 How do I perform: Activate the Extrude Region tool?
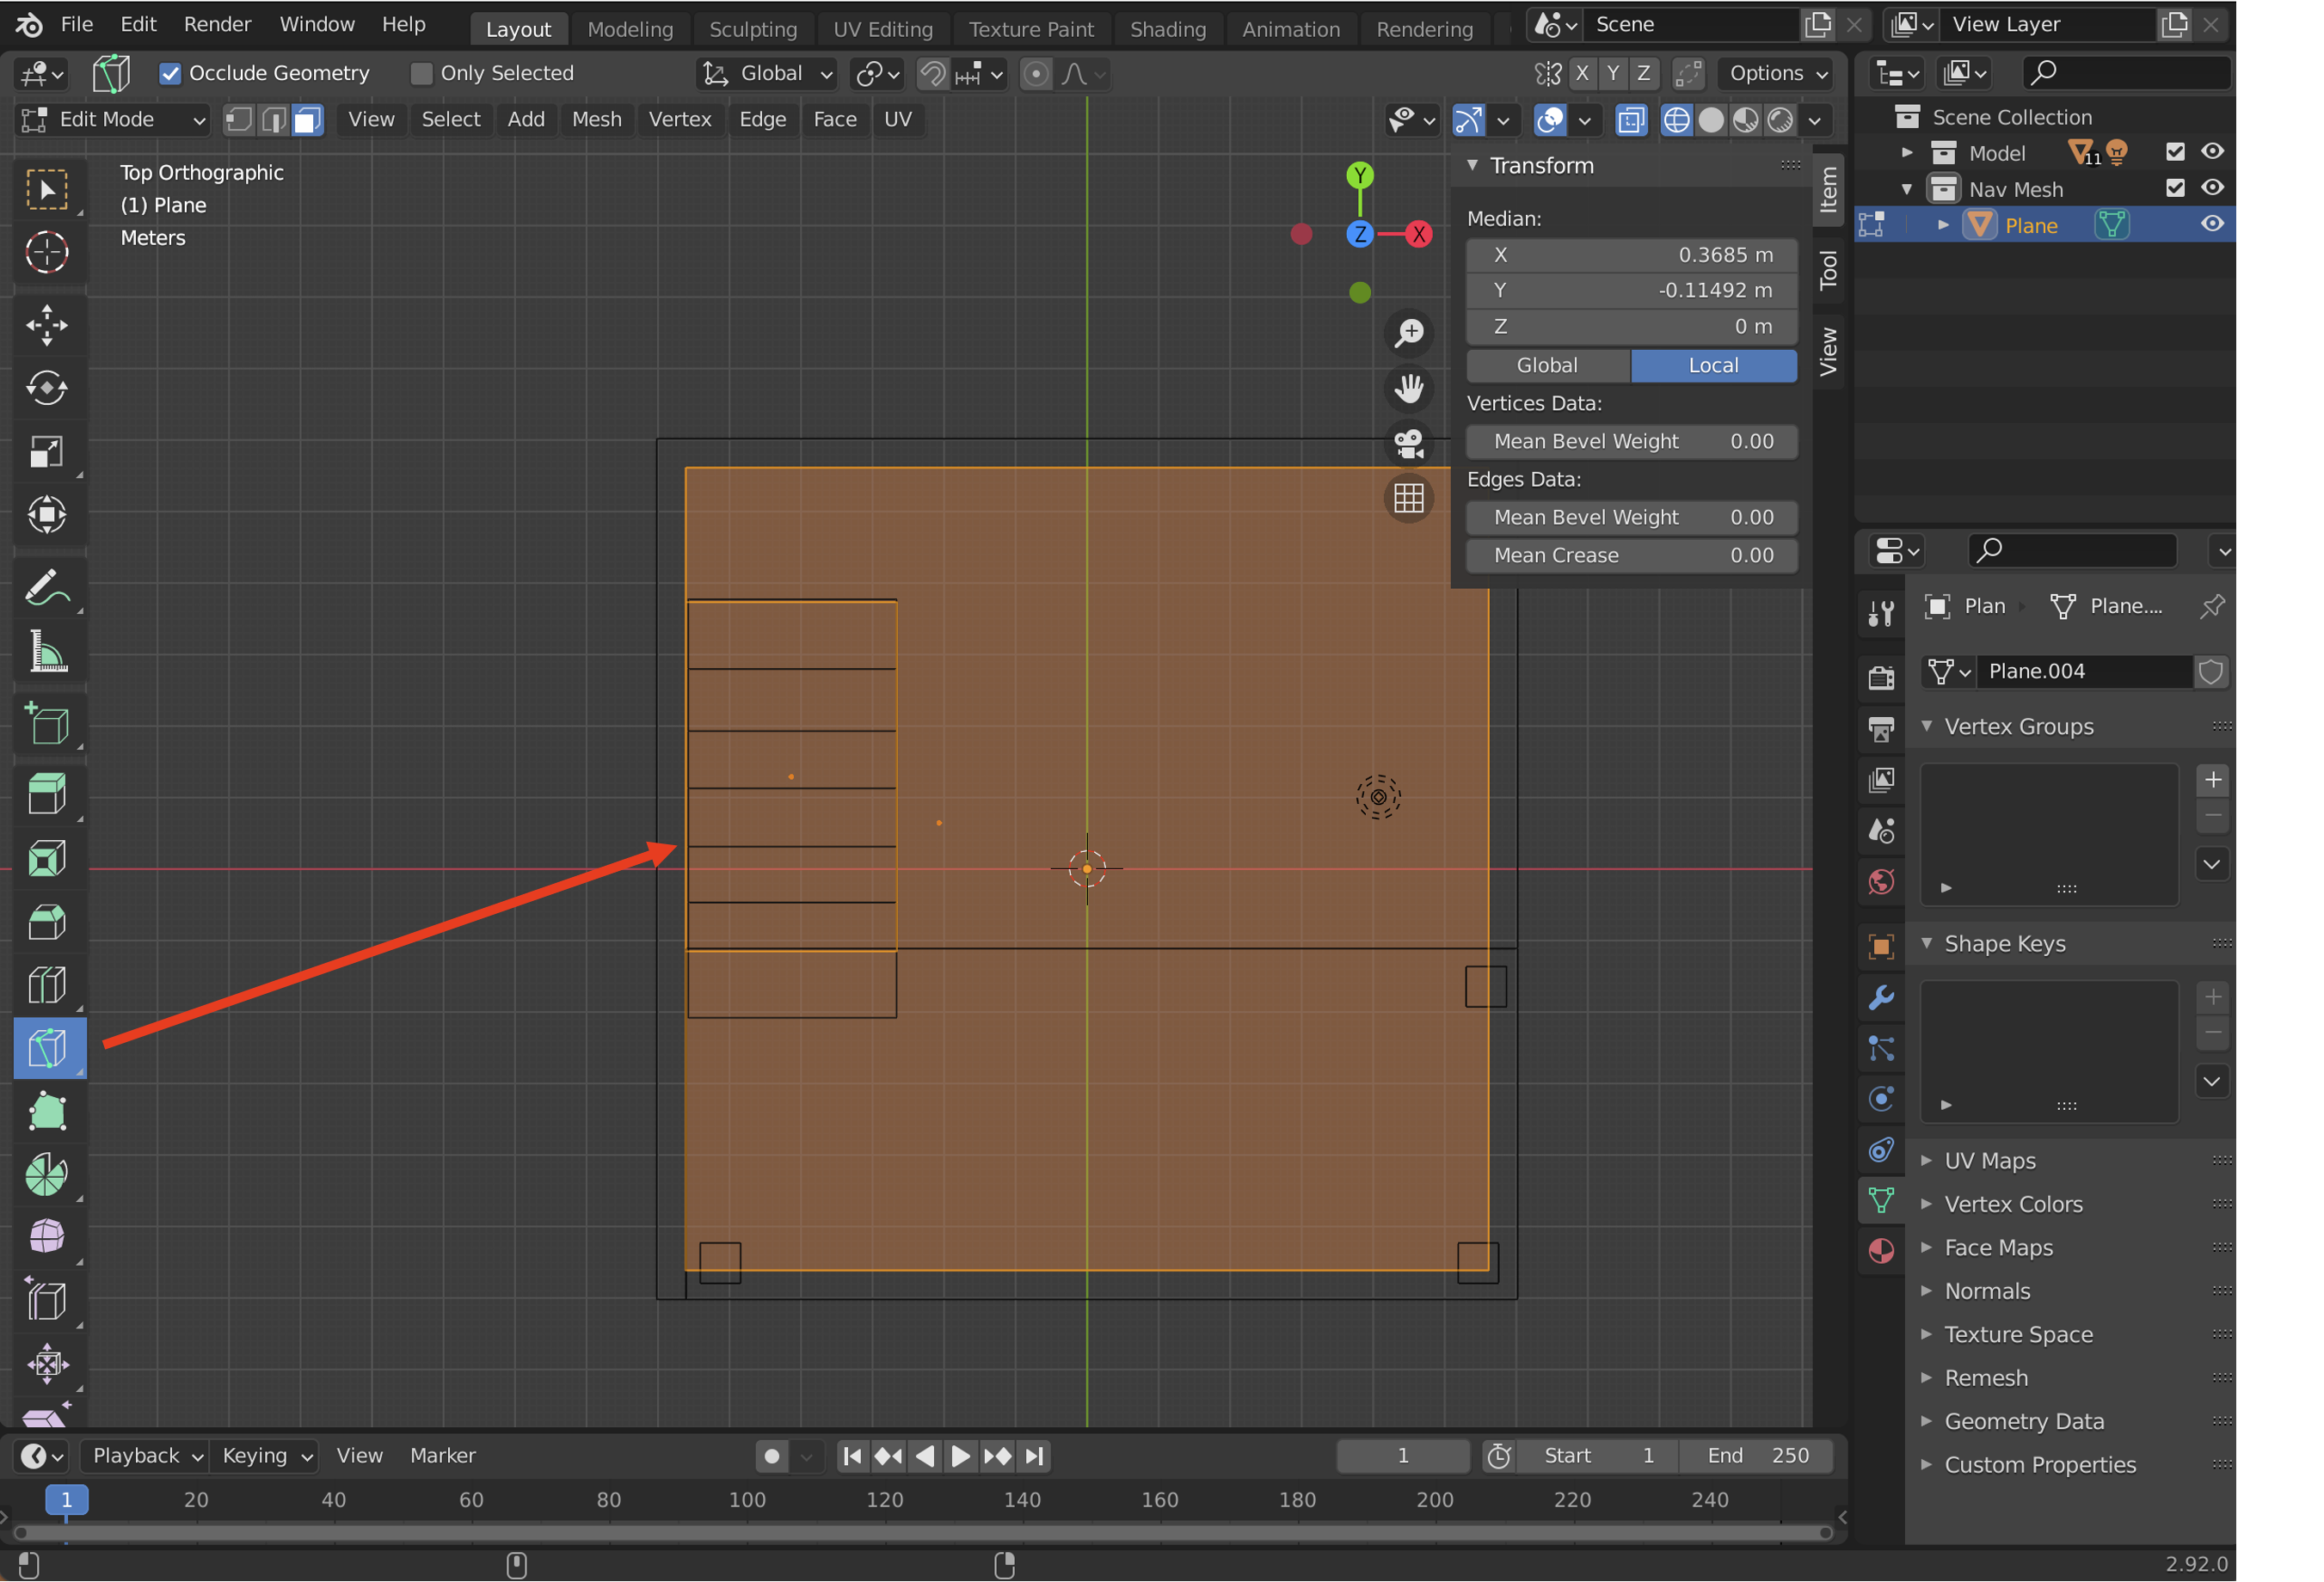tap(47, 795)
